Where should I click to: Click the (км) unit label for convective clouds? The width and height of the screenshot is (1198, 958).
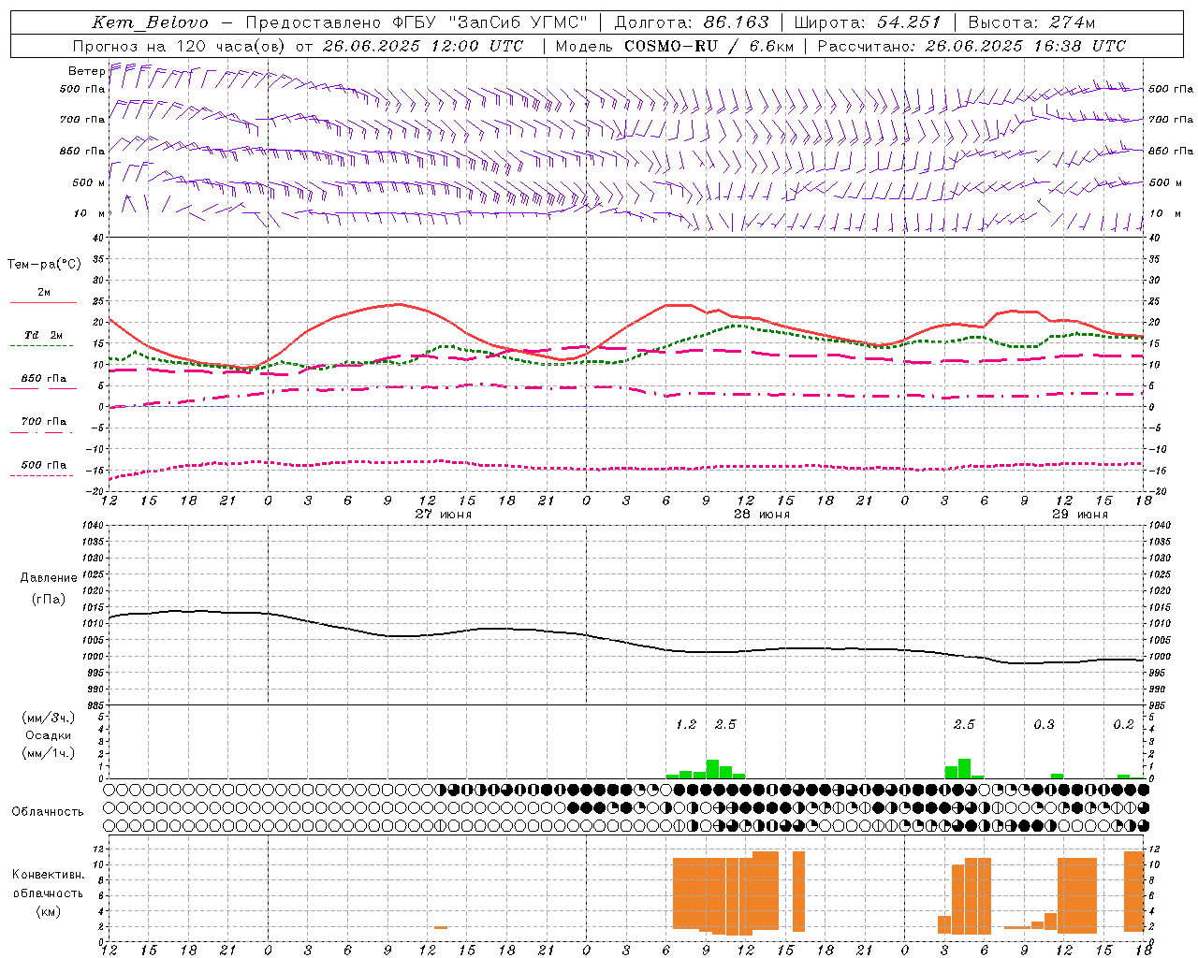(48, 910)
